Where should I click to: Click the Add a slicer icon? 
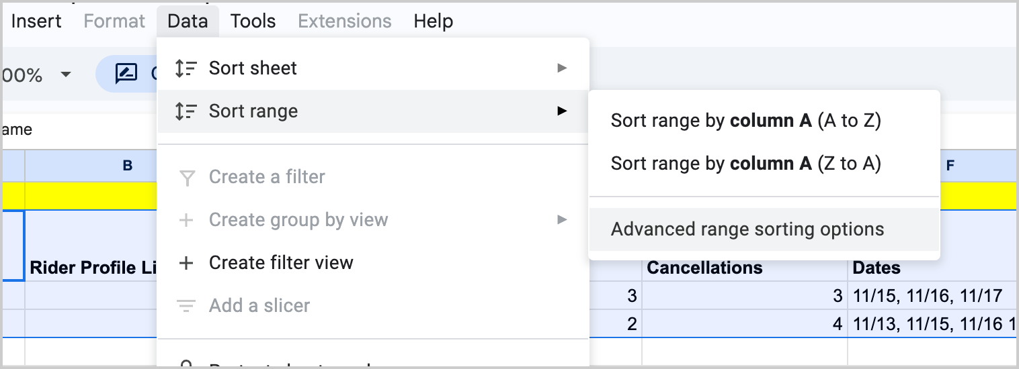[186, 306]
